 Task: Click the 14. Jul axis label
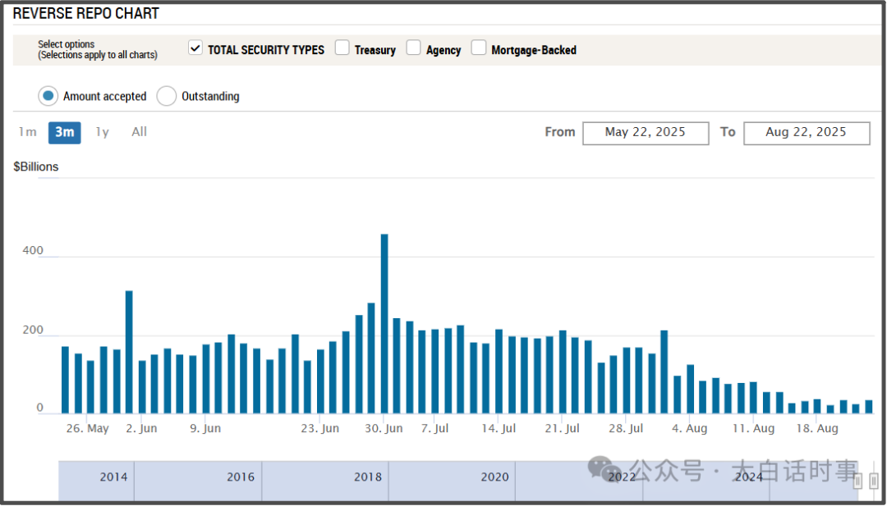click(499, 429)
